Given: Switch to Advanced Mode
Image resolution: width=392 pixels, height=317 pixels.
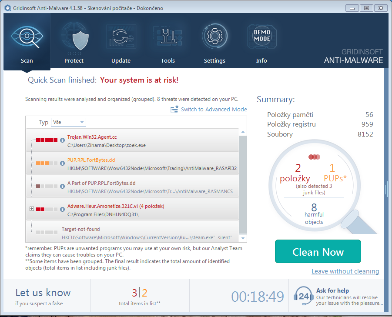Looking at the screenshot, I should pos(214,109).
